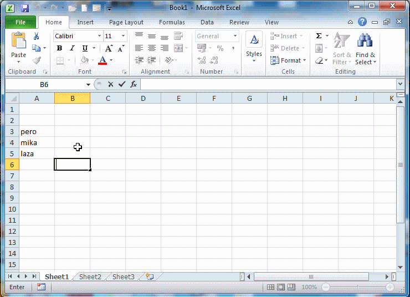Open the Format cells button menu

tap(286, 60)
